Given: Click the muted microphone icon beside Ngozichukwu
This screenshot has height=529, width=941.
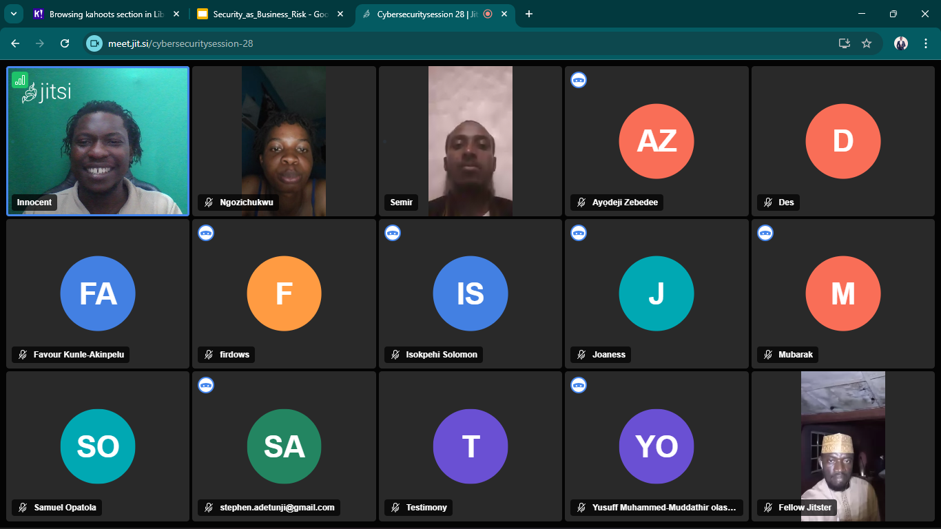Looking at the screenshot, I should (x=209, y=203).
